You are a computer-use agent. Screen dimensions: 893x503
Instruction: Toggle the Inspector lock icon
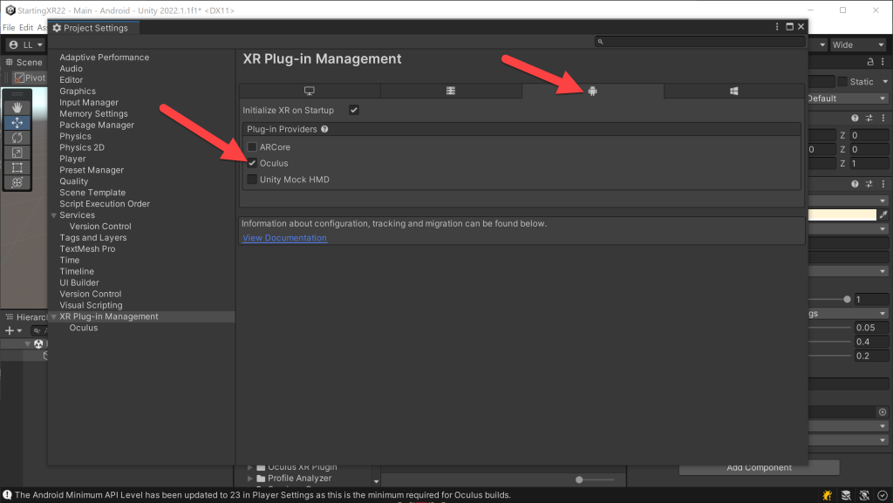pyautogui.click(x=870, y=61)
